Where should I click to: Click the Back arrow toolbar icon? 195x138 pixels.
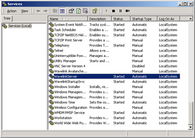(39, 11)
